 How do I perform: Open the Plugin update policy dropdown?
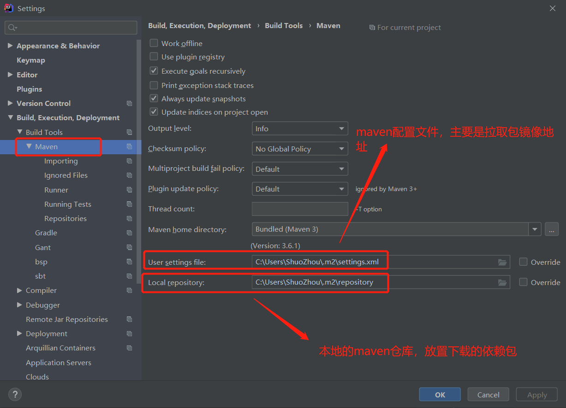click(300, 189)
